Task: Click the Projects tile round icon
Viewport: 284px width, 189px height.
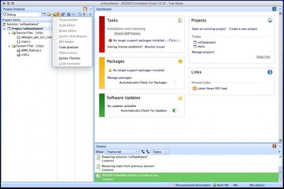Action: [270, 21]
